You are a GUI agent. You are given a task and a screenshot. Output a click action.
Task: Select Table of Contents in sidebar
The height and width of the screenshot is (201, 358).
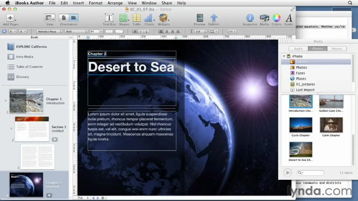(30, 67)
